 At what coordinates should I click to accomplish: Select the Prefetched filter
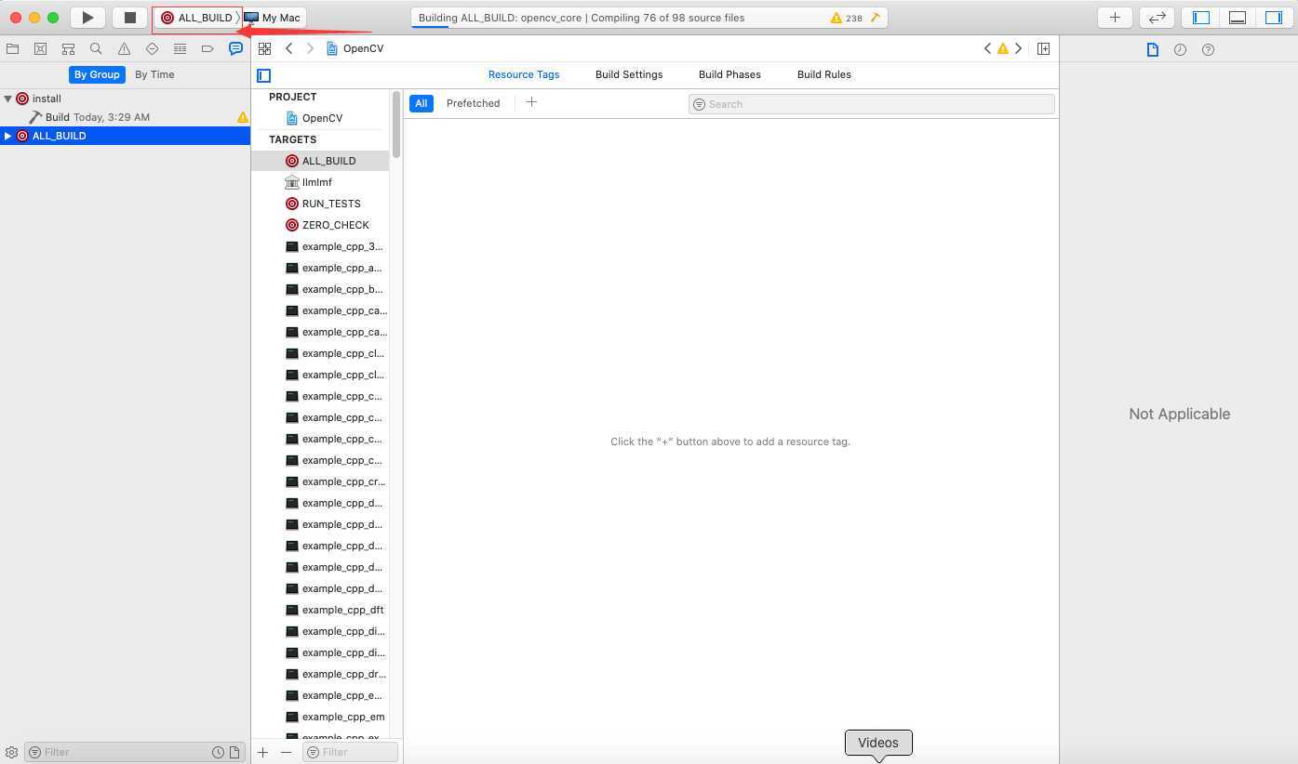[473, 103]
